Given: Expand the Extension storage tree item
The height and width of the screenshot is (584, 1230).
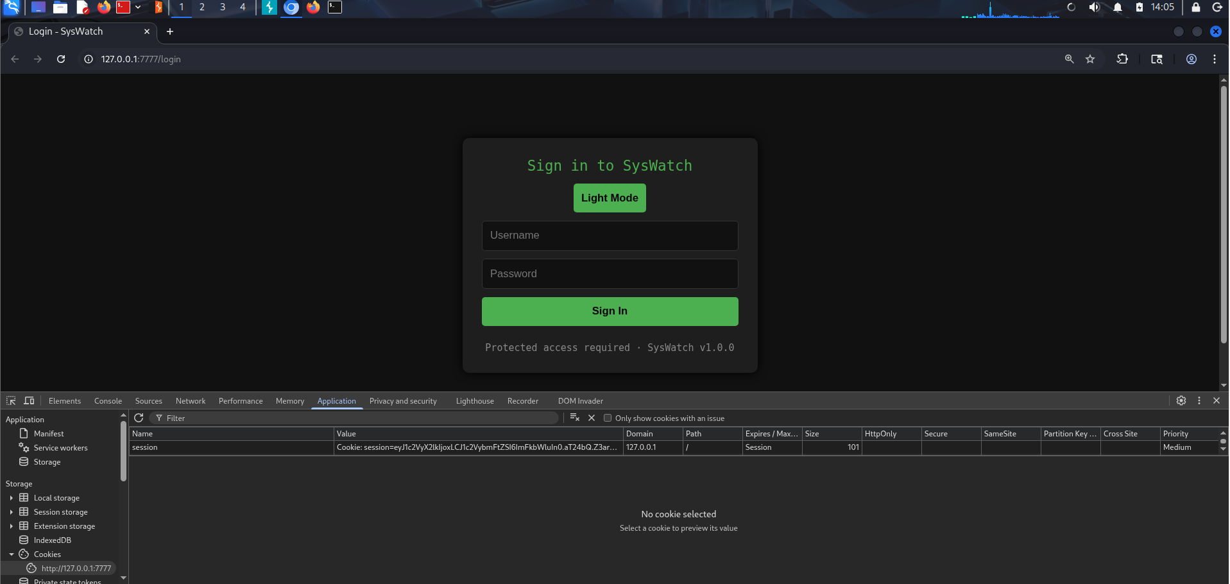Looking at the screenshot, I should [x=11, y=526].
